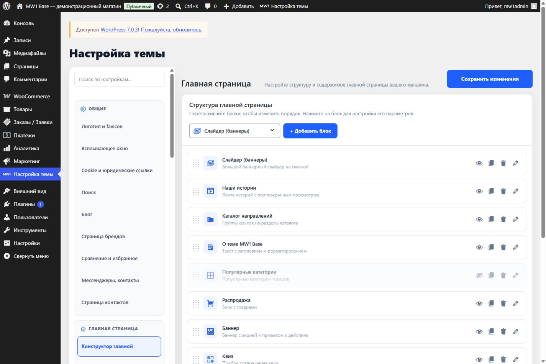This screenshot has width=546, height=364.
Task: Duplicate the О теме MW1 Base block
Action: (x=491, y=247)
